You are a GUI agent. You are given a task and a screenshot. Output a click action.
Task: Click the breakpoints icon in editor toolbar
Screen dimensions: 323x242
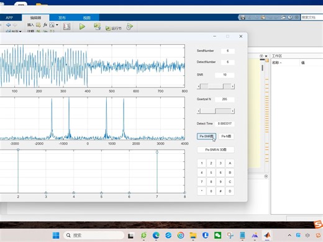coord(66,27)
